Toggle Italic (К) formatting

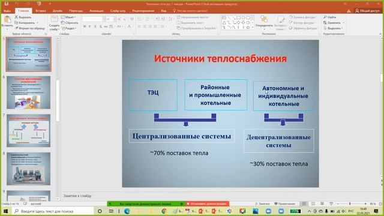pos(90,26)
